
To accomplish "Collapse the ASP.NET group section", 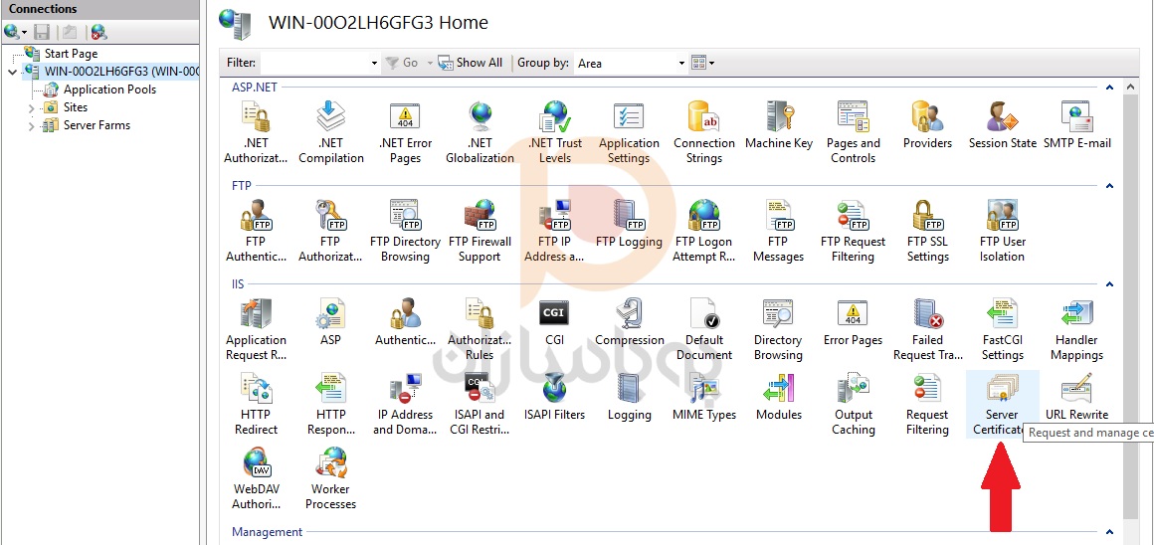I will [1109, 88].
